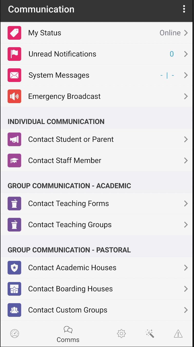The width and height of the screenshot is (194, 347).
Task: Expand the My Status chevron arrow
Action: 186,33
